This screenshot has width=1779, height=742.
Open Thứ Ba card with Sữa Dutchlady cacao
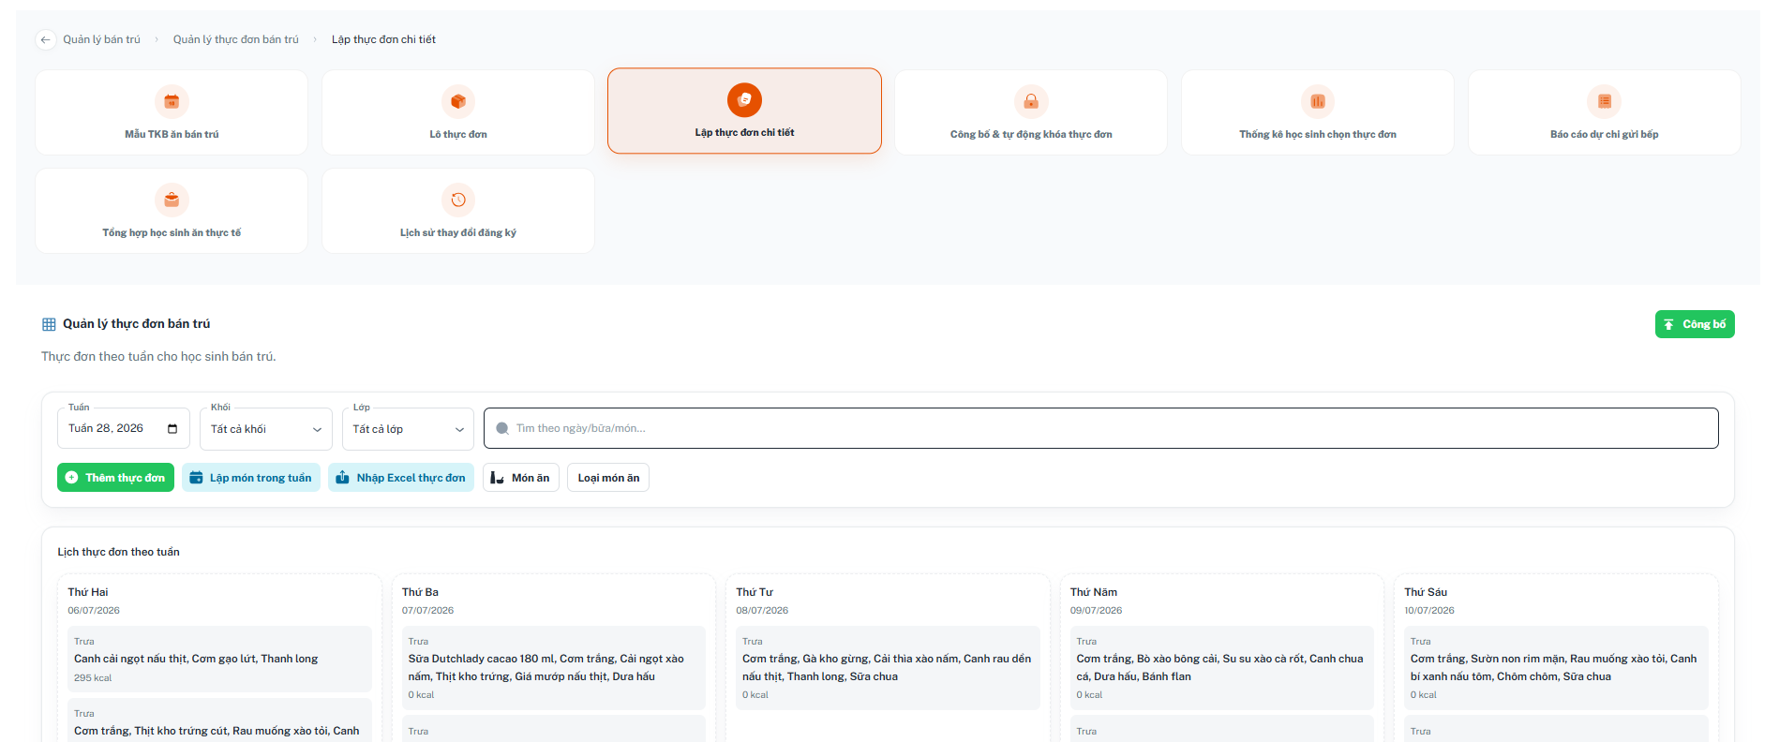click(x=554, y=668)
